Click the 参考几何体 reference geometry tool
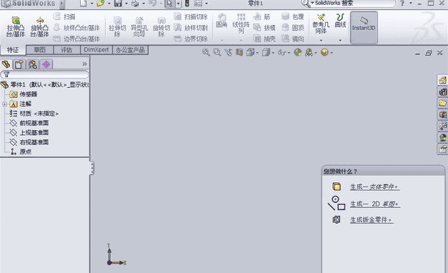Viewport: 448px width, 273px height. (321, 24)
